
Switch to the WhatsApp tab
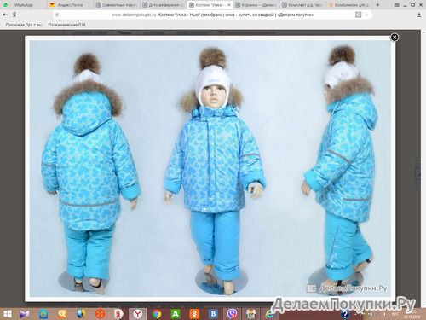[x=23, y=5]
